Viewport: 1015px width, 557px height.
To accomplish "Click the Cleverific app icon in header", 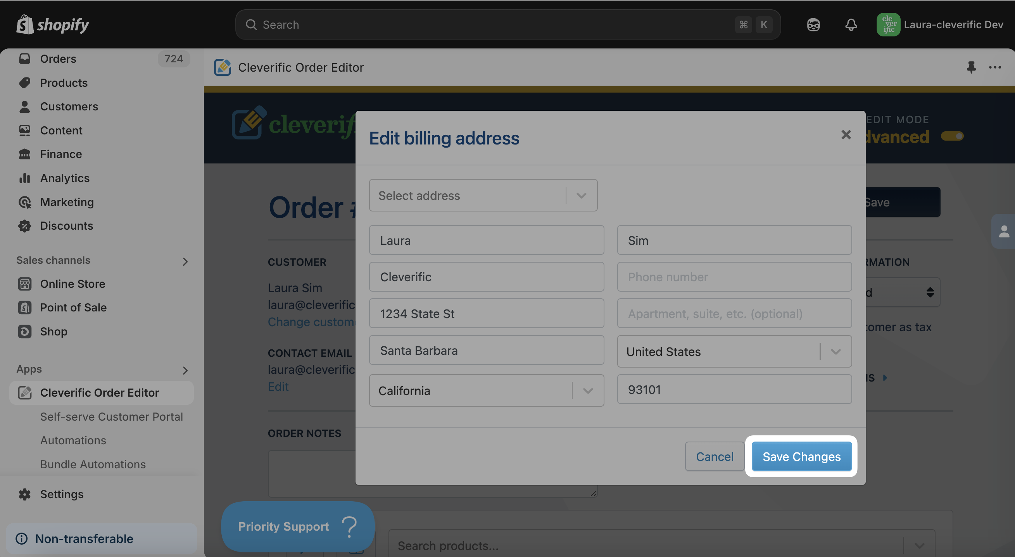I will (x=223, y=67).
